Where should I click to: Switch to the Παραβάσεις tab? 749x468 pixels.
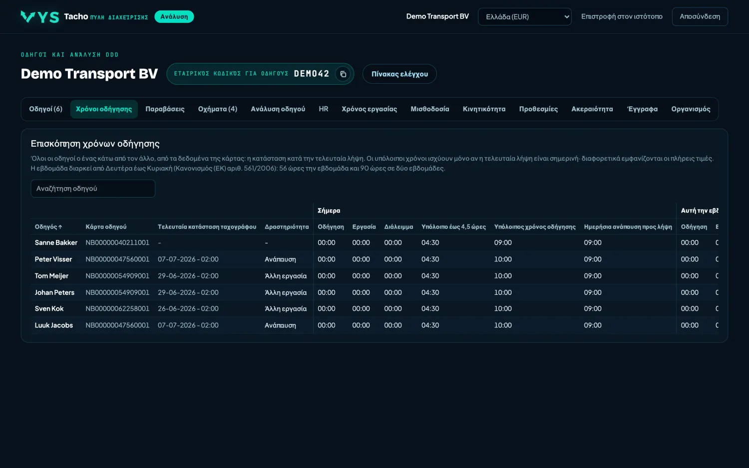point(165,109)
